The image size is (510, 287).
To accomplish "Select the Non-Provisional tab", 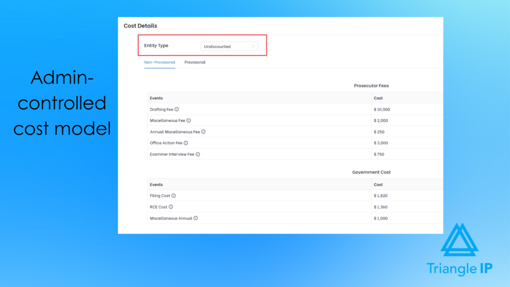I will pyautogui.click(x=159, y=62).
